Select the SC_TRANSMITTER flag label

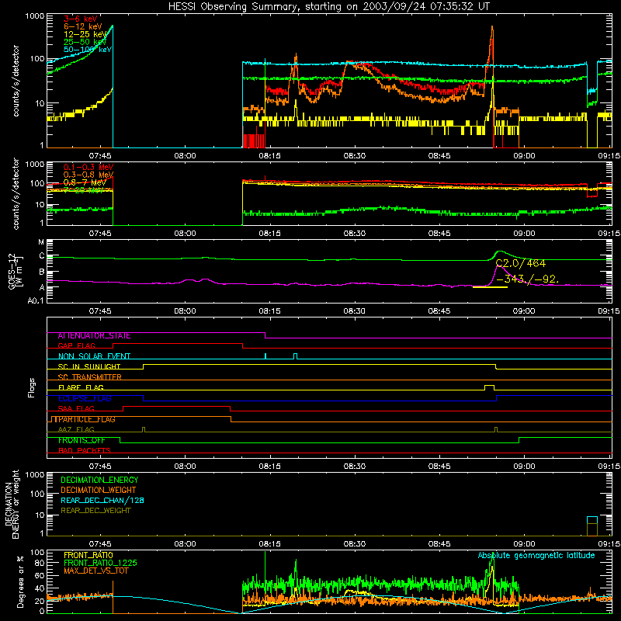[x=89, y=377]
